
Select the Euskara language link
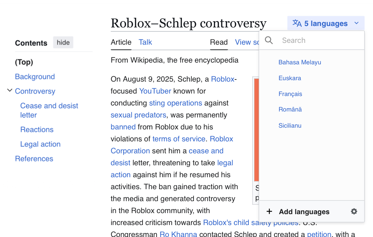coord(290,78)
